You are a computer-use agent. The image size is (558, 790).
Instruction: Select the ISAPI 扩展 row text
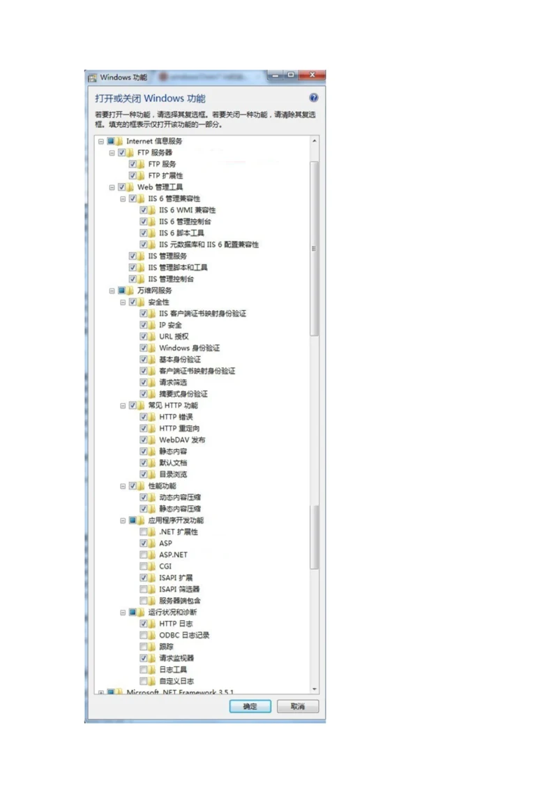(176, 578)
